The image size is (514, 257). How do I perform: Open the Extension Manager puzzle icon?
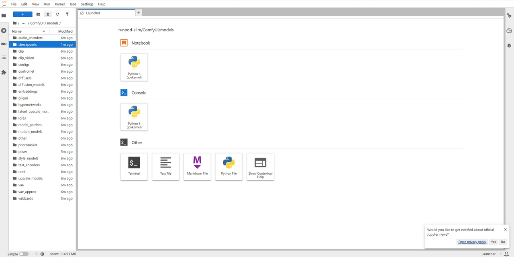tap(4, 72)
